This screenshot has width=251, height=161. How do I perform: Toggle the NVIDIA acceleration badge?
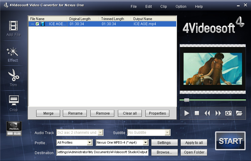pos(14,129)
